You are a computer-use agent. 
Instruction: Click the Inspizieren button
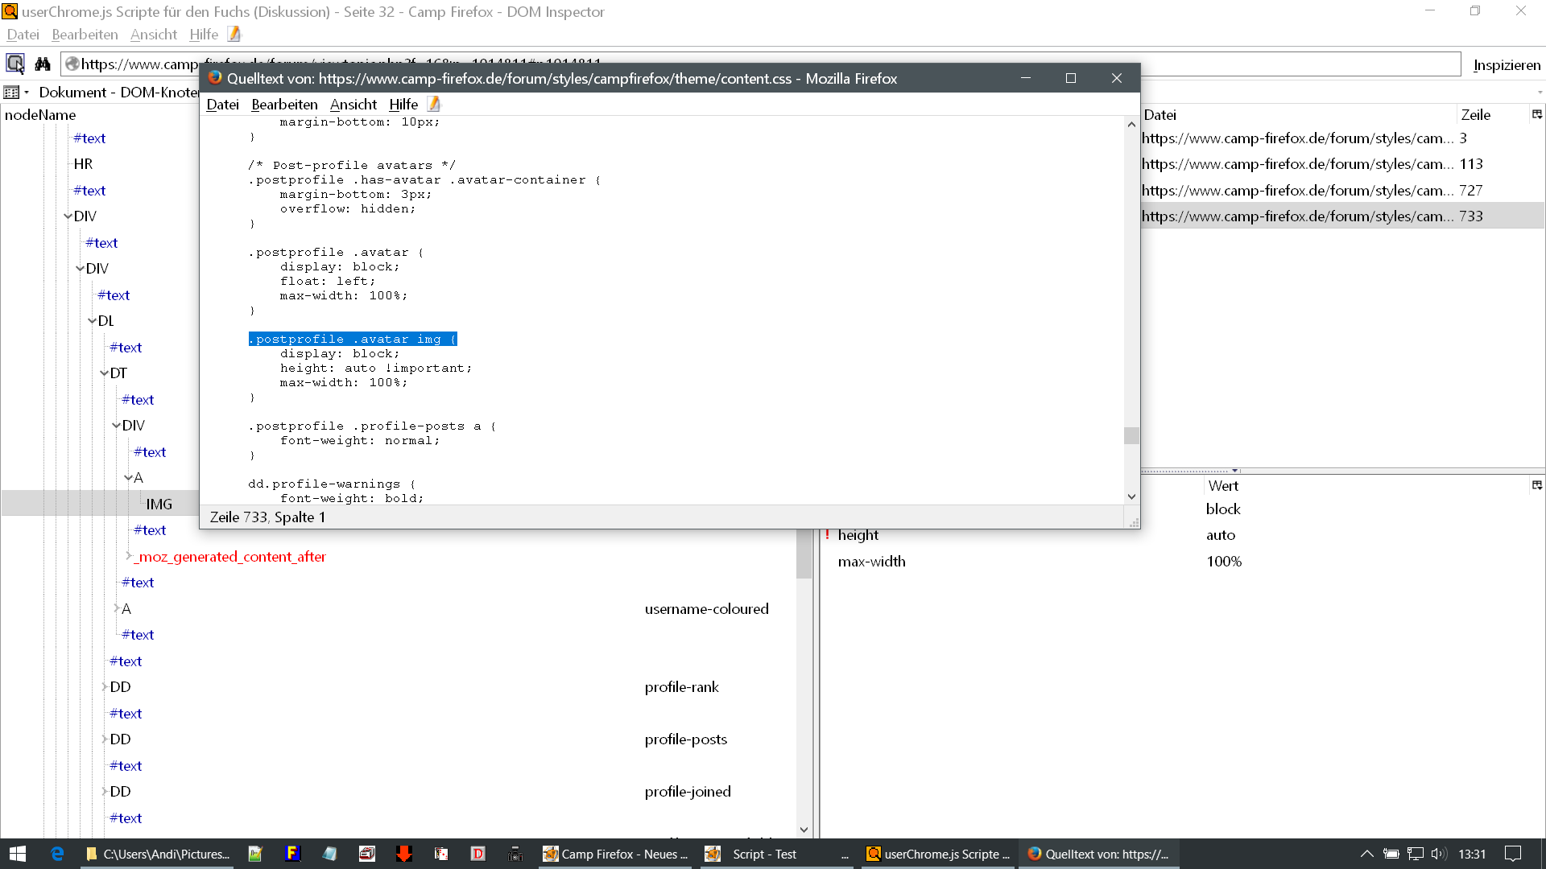[1507, 65]
